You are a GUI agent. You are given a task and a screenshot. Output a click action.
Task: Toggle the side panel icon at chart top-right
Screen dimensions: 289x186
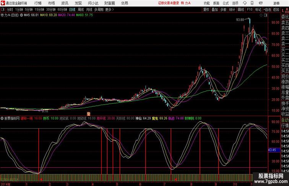click(x=266, y=15)
